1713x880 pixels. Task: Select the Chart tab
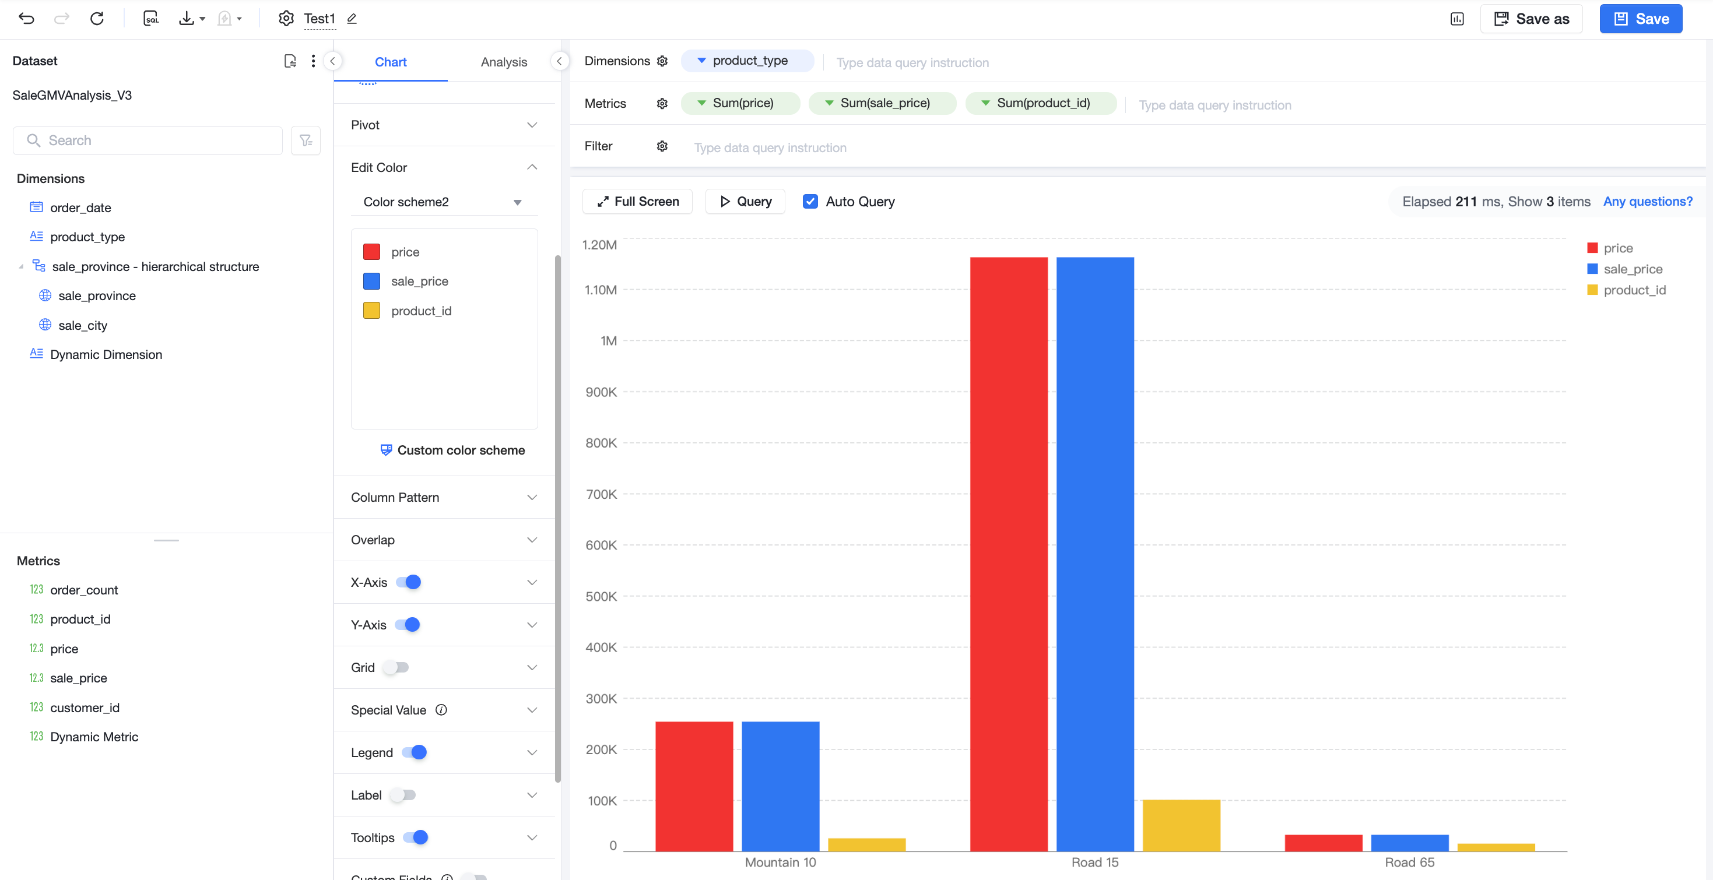point(390,62)
